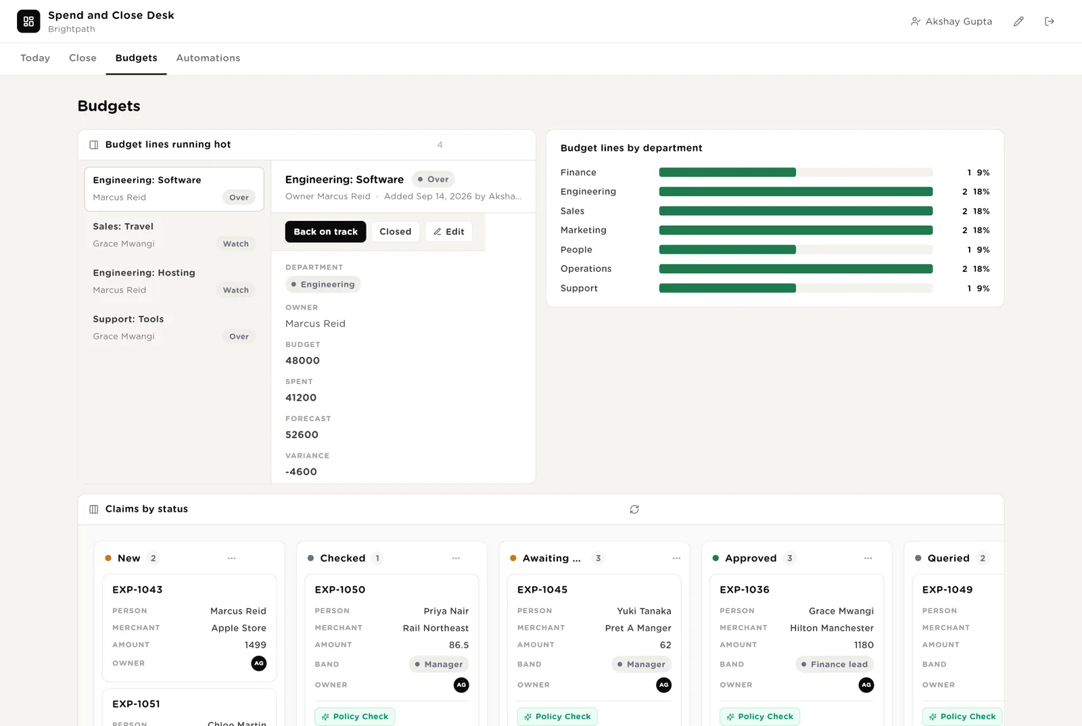Click the Checked column header
The height and width of the screenshot is (726, 1082).
pos(392,558)
